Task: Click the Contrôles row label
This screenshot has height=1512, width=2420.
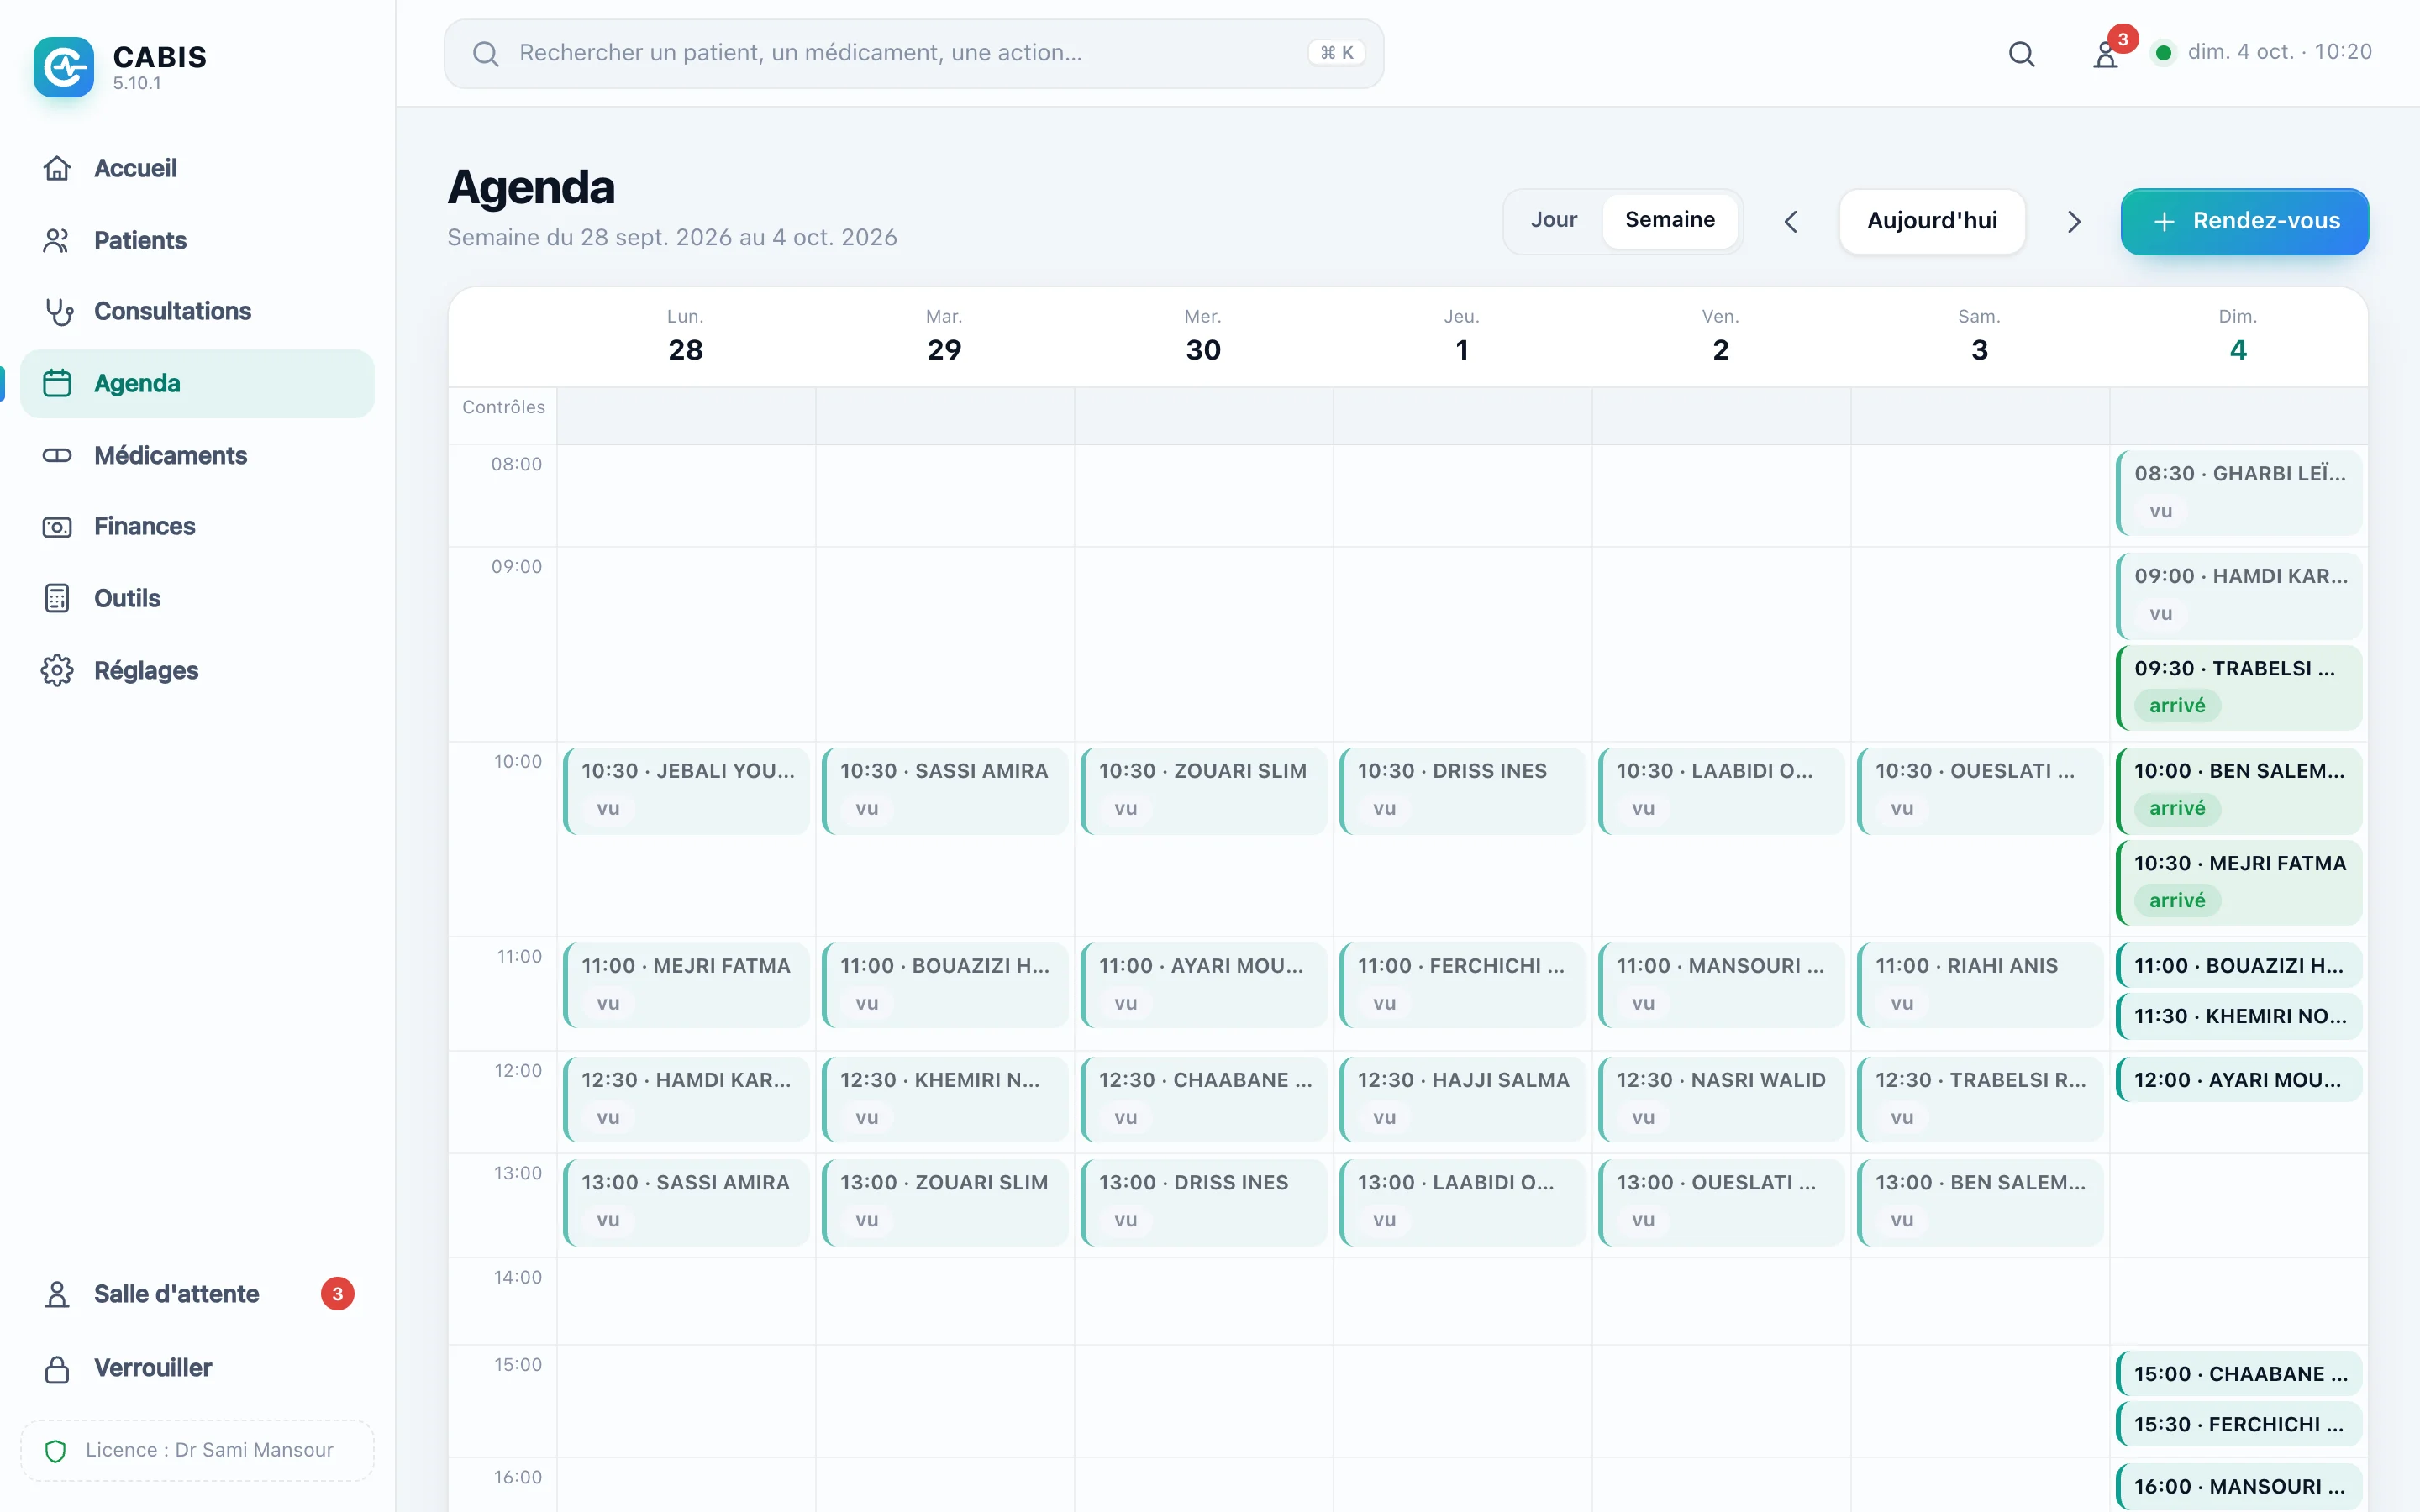Action: [503, 407]
